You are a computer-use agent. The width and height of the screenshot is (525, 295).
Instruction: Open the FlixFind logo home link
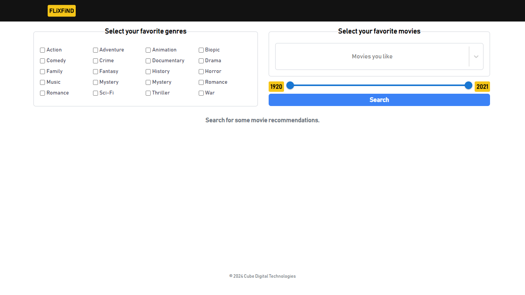click(61, 11)
